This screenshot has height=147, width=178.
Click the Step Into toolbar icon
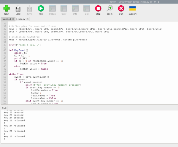click(x=75, y=9)
